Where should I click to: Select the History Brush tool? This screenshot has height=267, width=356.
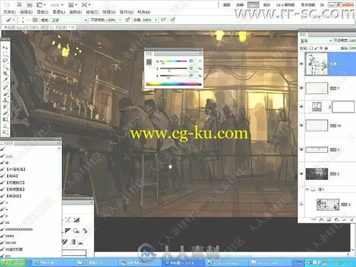pos(5,106)
